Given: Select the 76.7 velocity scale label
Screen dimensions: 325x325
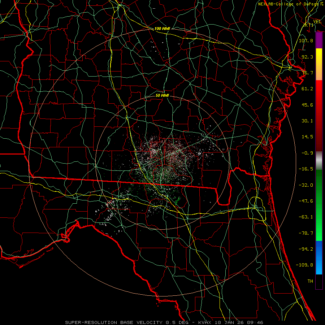Looking at the screenshot, I should point(307,73).
